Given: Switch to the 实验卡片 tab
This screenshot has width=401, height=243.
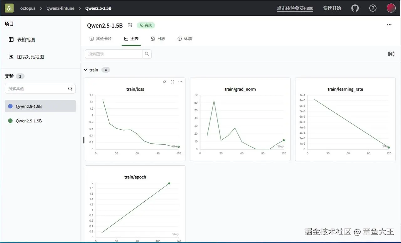Looking at the screenshot, I should [x=101, y=39].
